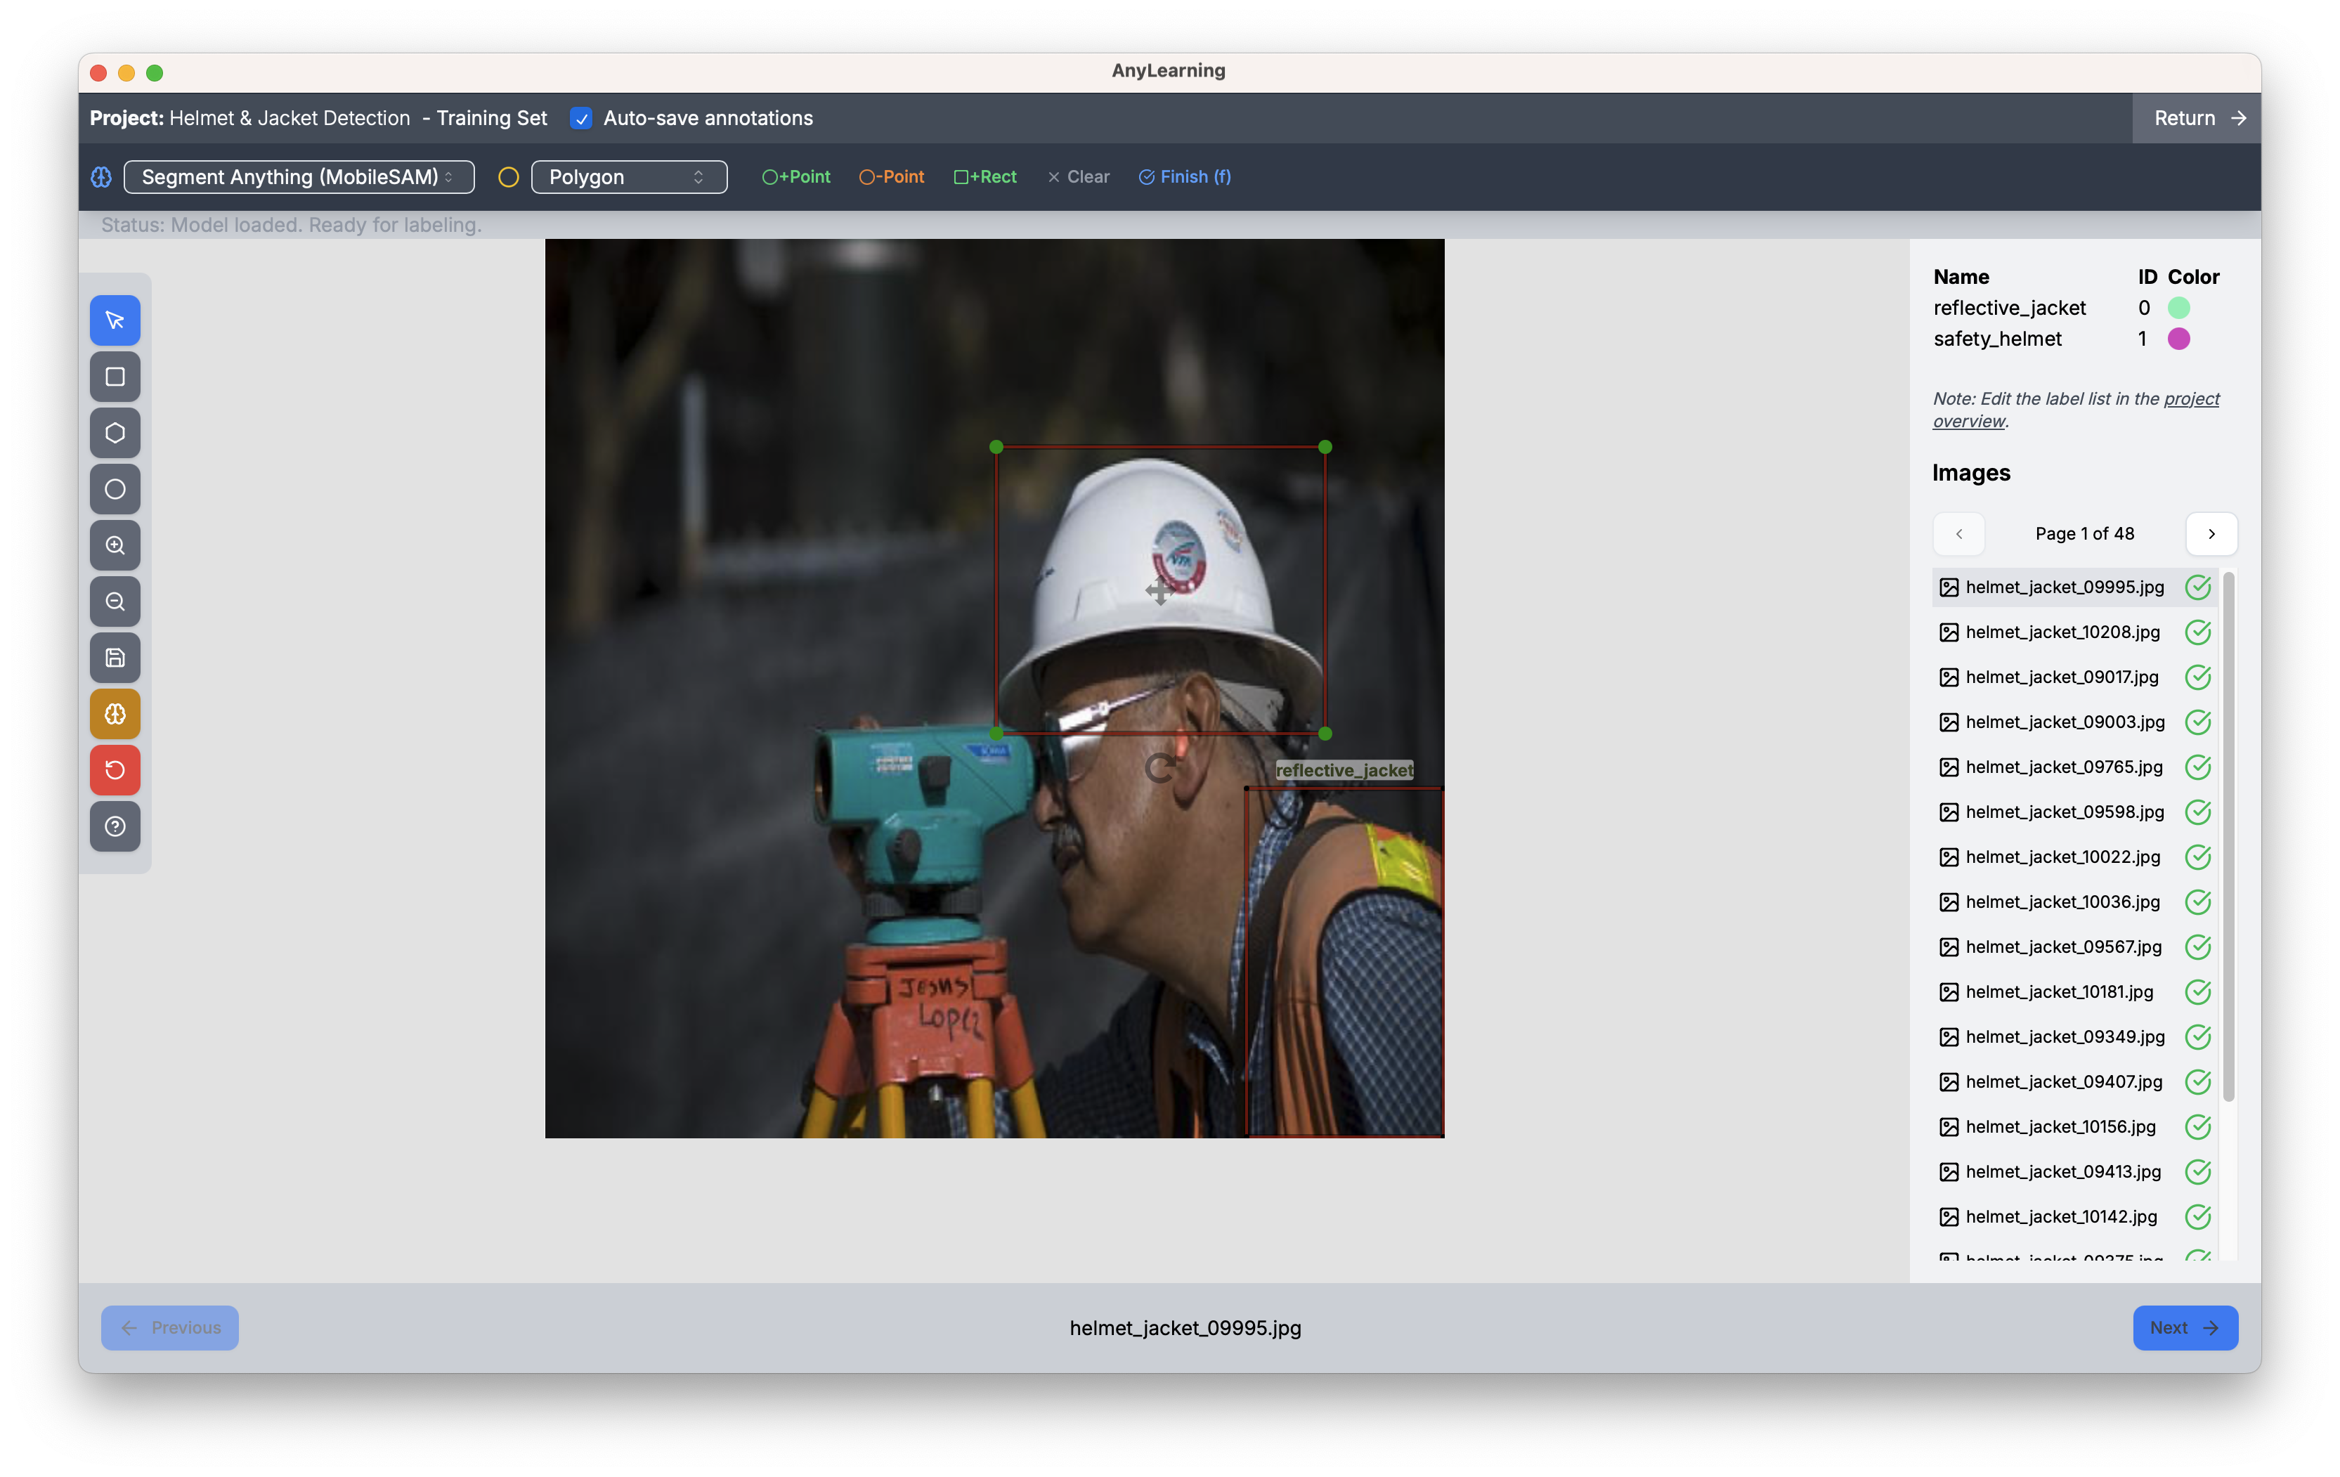Click the zoom out magnifier tool

pos(115,601)
